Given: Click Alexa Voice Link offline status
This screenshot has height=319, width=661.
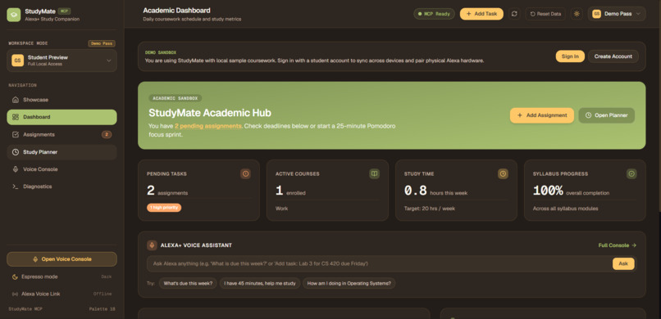Looking at the screenshot, I should click(62, 294).
